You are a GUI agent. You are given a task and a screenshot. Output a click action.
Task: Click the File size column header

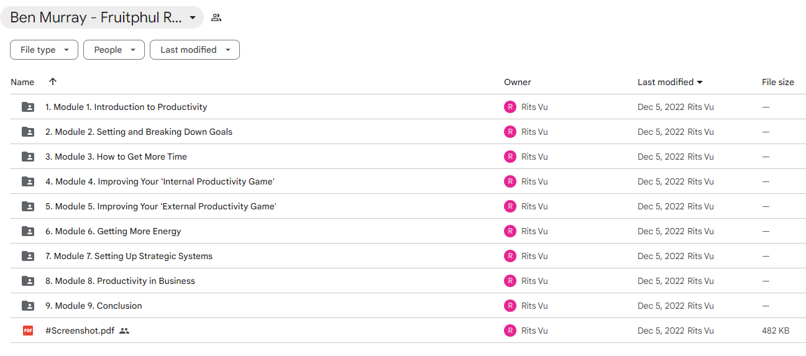point(778,82)
